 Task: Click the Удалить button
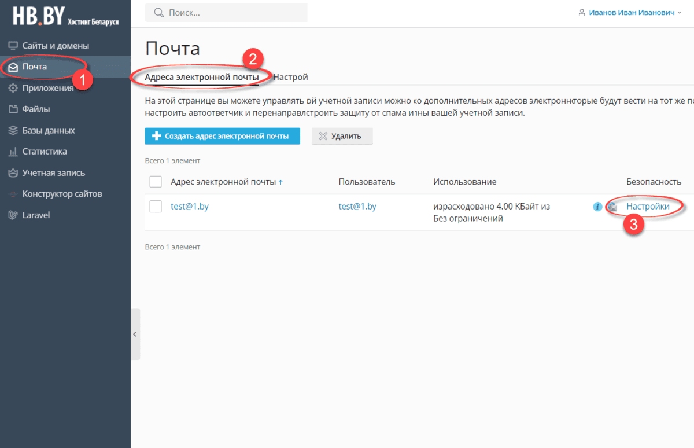click(342, 136)
